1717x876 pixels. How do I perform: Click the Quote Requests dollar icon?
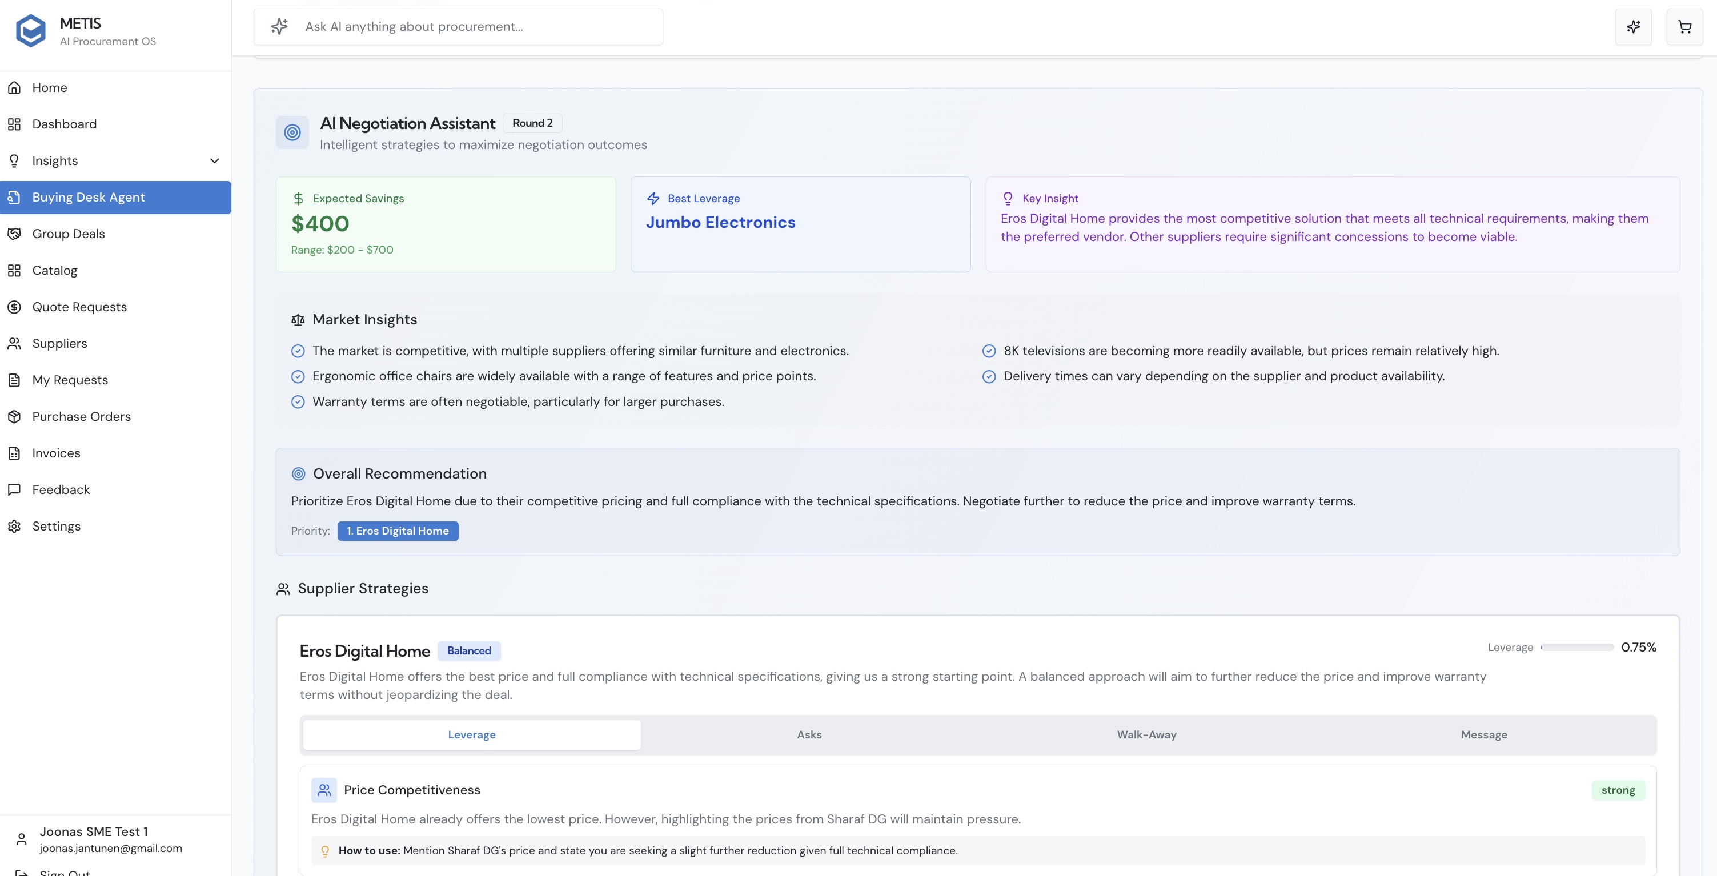click(x=14, y=307)
